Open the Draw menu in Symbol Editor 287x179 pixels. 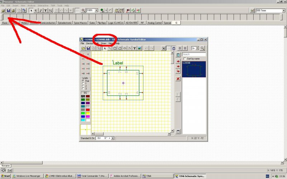(104, 43)
